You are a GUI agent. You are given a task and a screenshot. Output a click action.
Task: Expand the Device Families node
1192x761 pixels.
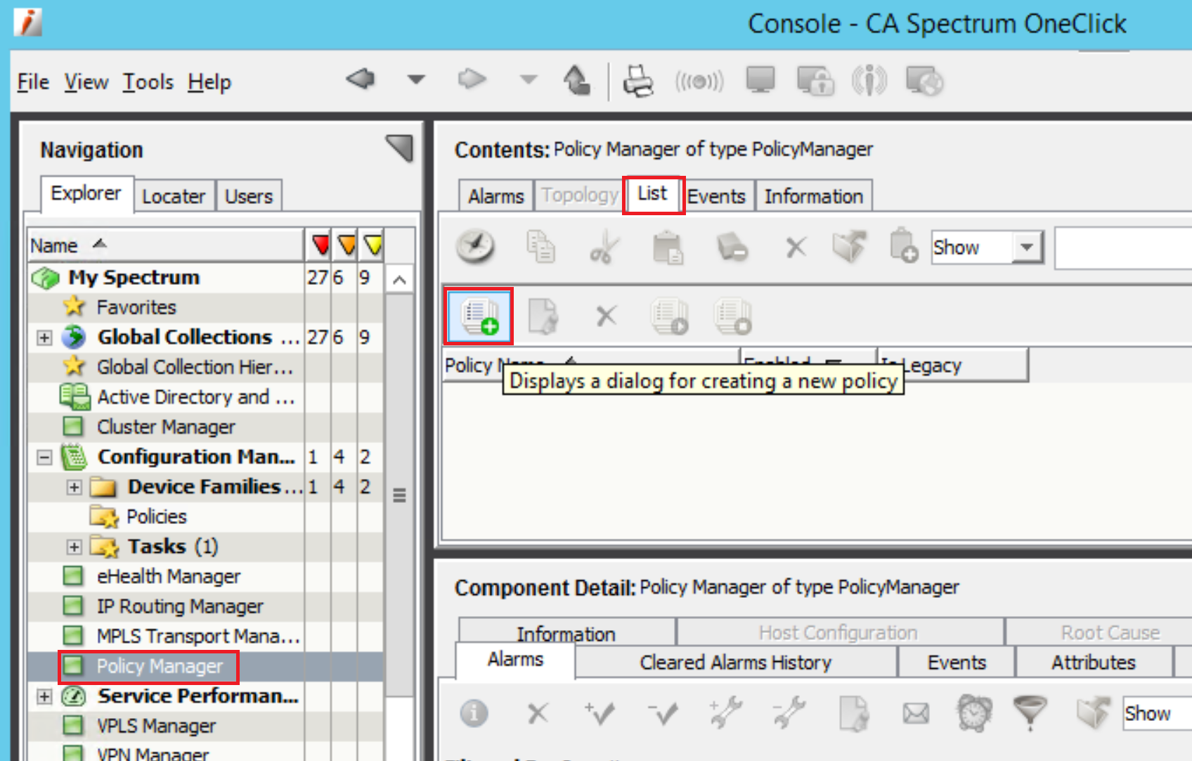coord(74,487)
